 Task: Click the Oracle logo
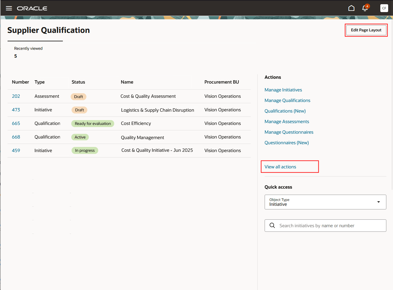point(32,8)
